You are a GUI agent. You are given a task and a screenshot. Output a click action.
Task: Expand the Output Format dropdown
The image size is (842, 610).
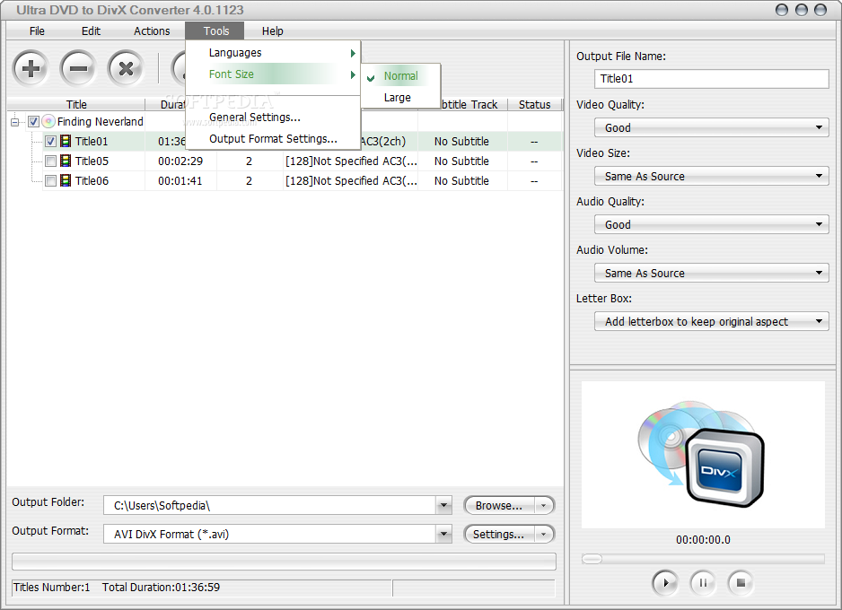click(443, 534)
